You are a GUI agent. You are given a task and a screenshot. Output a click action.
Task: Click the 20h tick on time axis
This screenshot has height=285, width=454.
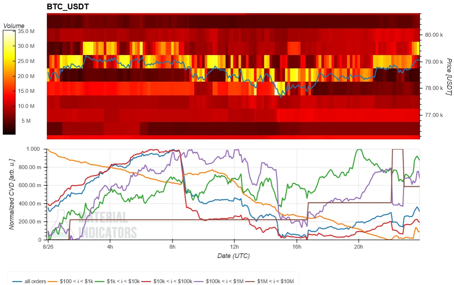[x=359, y=246]
